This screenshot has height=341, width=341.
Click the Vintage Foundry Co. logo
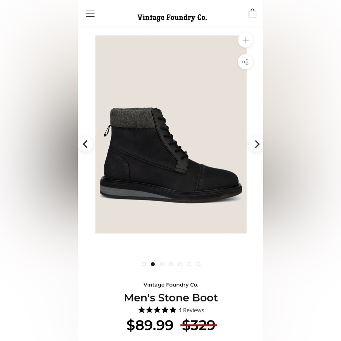pos(172,17)
